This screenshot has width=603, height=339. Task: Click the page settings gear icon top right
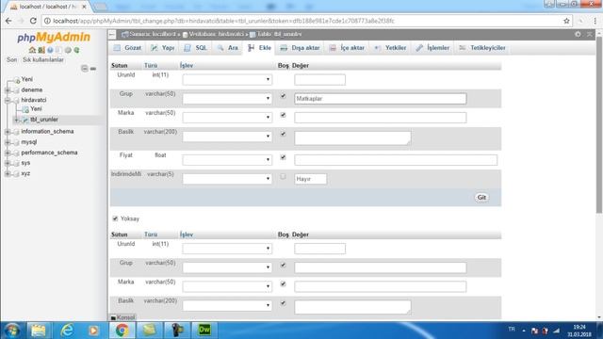(578, 34)
